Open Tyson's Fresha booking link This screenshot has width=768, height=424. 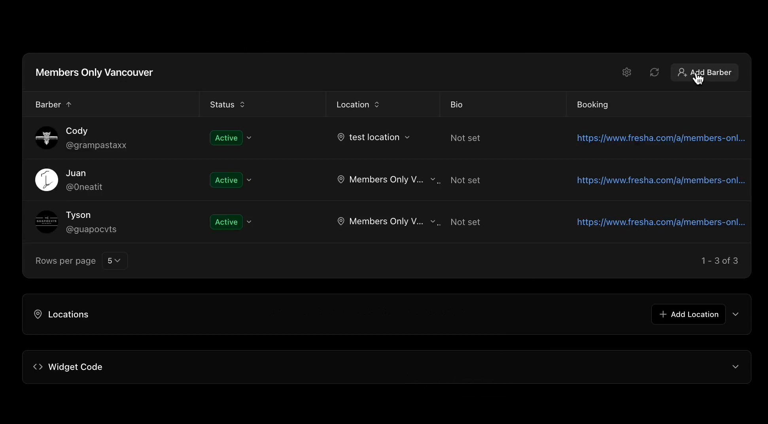[660, 222]
